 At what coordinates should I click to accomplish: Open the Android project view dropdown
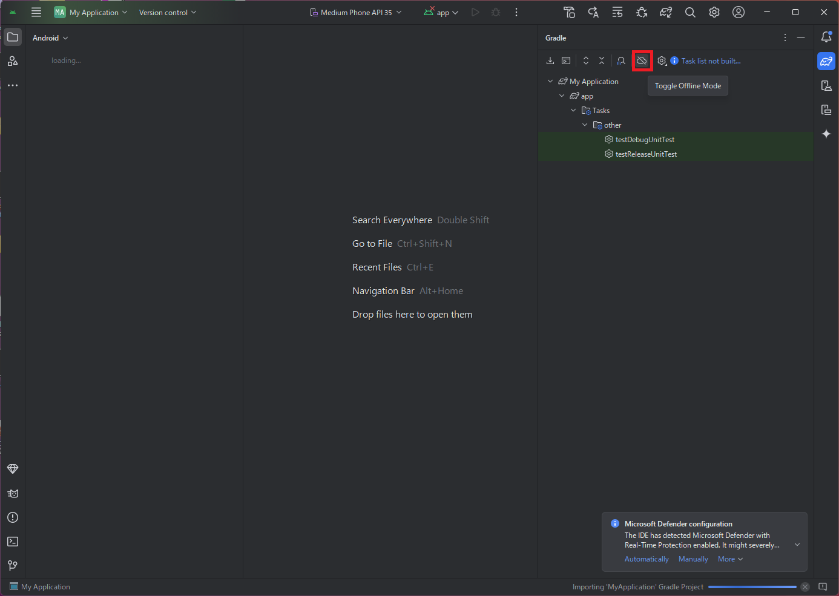(x=50, y=38)
